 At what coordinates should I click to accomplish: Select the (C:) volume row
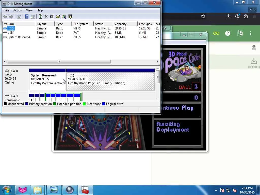[x=81, y=28]
